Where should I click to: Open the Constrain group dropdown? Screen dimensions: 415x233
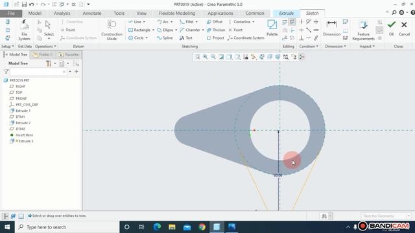309,47
